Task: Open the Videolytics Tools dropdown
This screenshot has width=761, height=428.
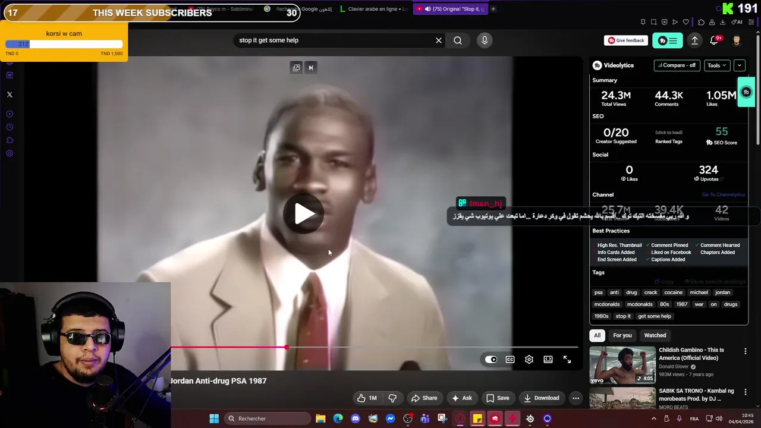Action: pyautogui.click(x=716, y=65)
